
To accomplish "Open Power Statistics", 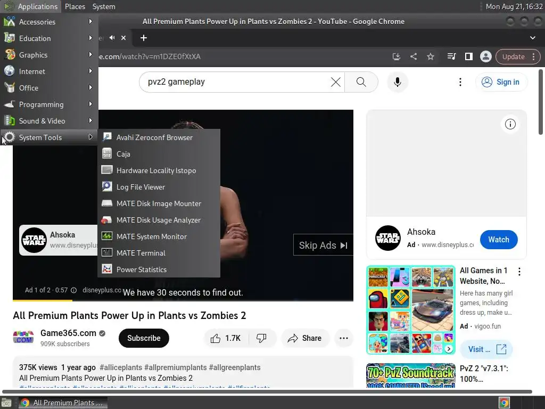I will click(159, 269).
